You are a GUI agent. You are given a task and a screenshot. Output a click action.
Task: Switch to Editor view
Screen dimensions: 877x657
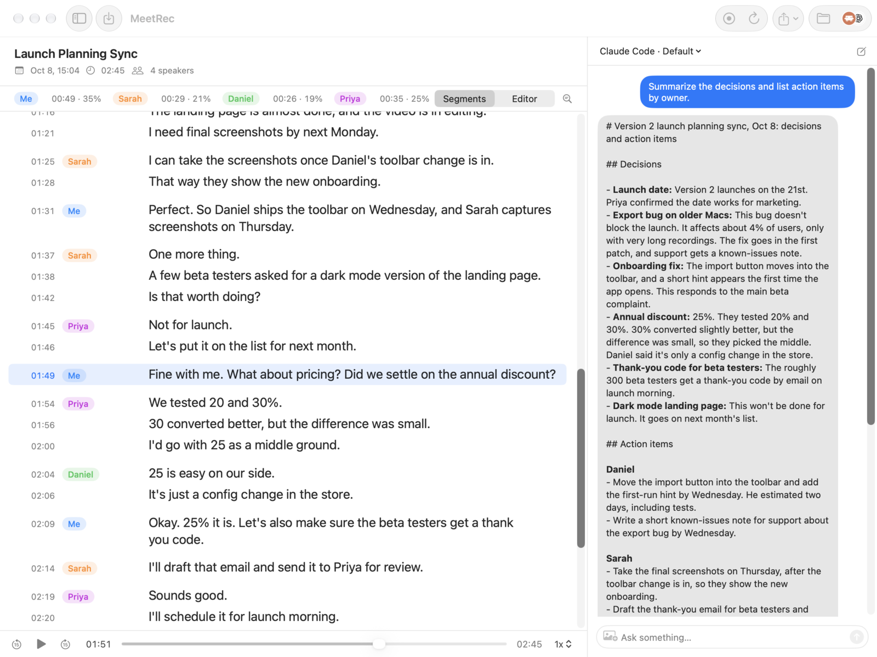pyautogui.click(x=525, y=99)
